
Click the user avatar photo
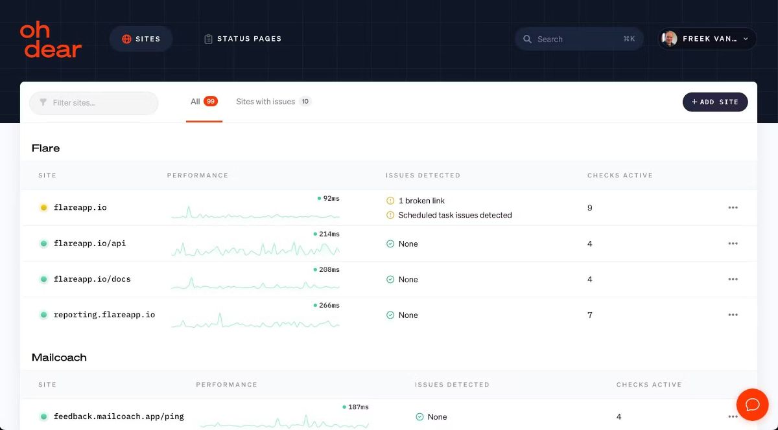click(x=670, y=39)
